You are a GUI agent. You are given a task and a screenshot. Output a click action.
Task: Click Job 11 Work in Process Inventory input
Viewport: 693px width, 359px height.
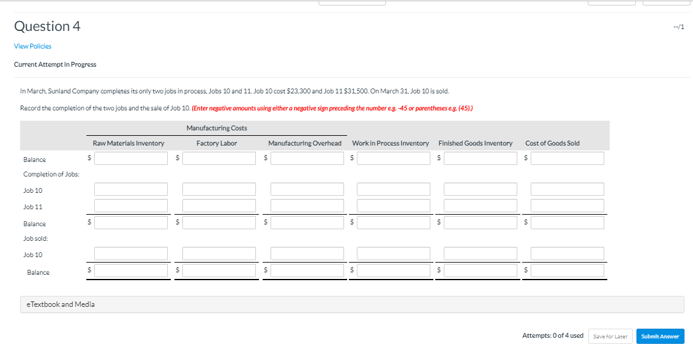click(x=393, y=205)
